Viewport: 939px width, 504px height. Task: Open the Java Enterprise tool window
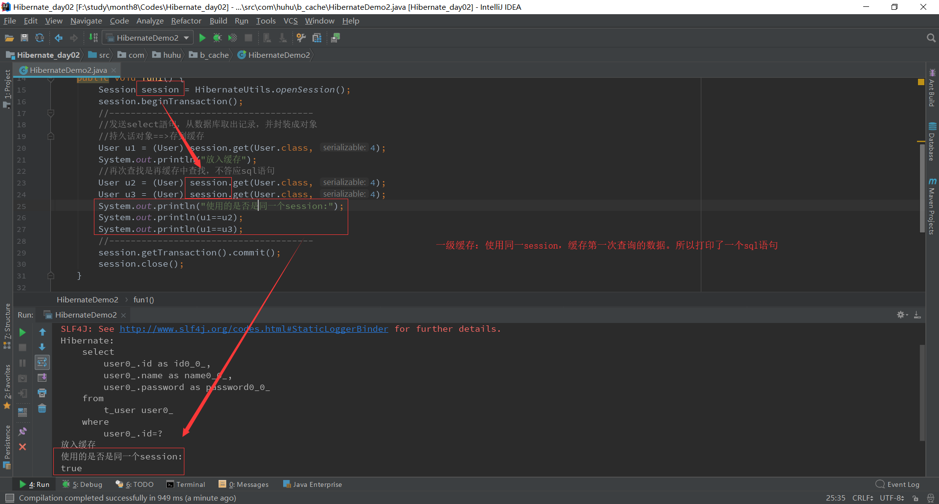point(313,484)
